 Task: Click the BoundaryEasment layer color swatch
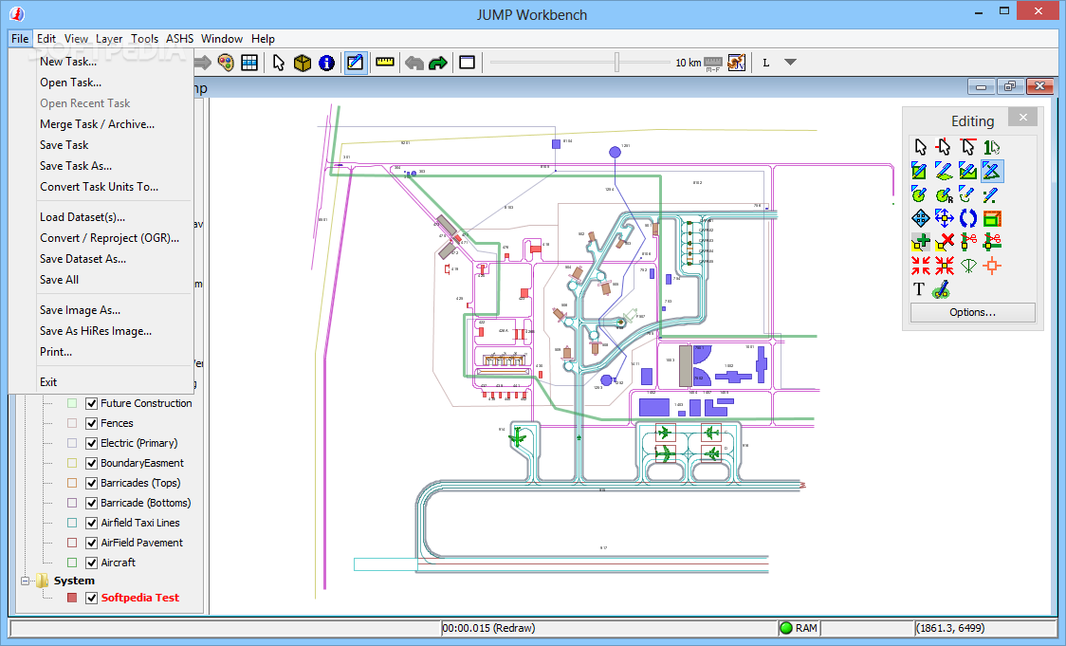[x=72, y=463]
